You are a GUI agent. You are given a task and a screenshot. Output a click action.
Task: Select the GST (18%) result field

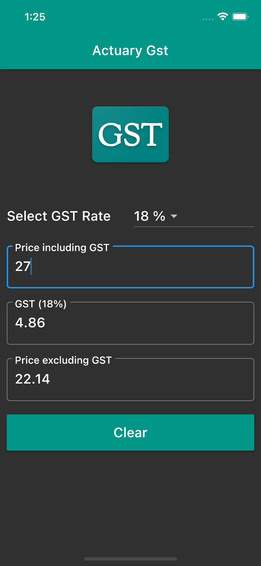[x=130, y=323]
